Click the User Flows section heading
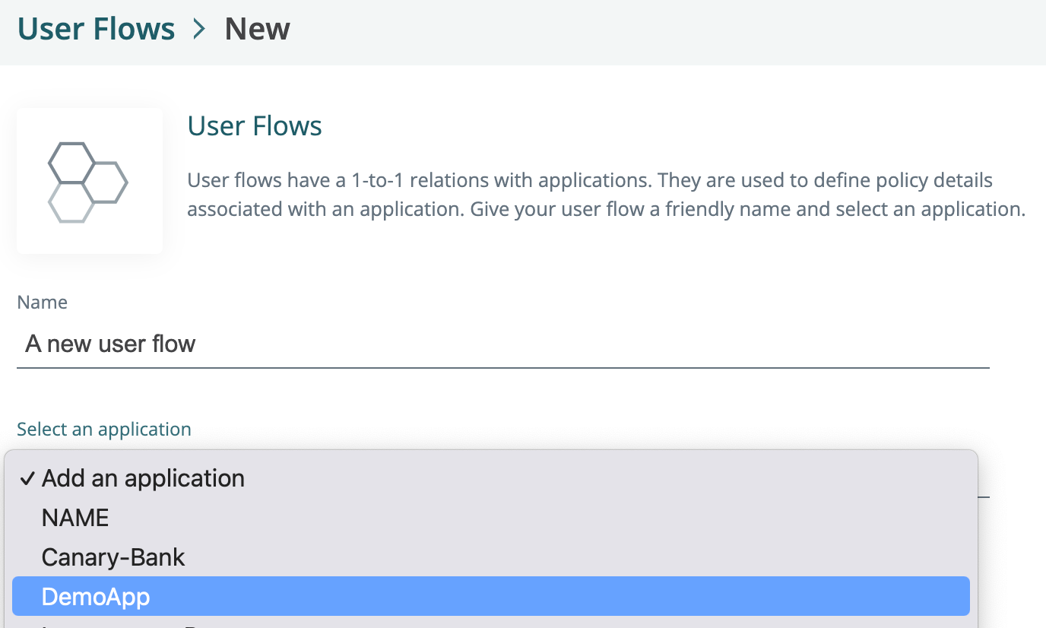The image size is (1046, 628). 255,125
